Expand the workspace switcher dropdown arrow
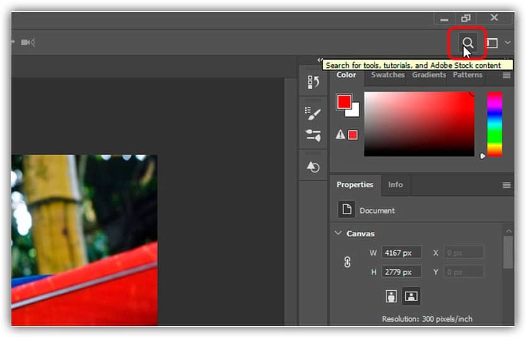Image resolution: width=526 pixels, height=338 pixels. click(x=508, y=43)
